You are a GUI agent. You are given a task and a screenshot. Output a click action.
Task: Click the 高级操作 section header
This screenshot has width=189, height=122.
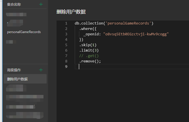14,70
